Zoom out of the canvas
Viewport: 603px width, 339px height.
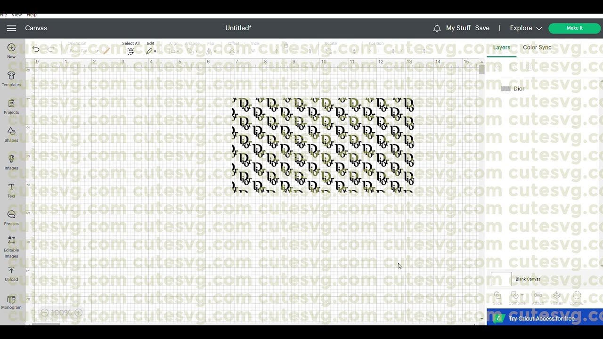(x=45, y=313)
